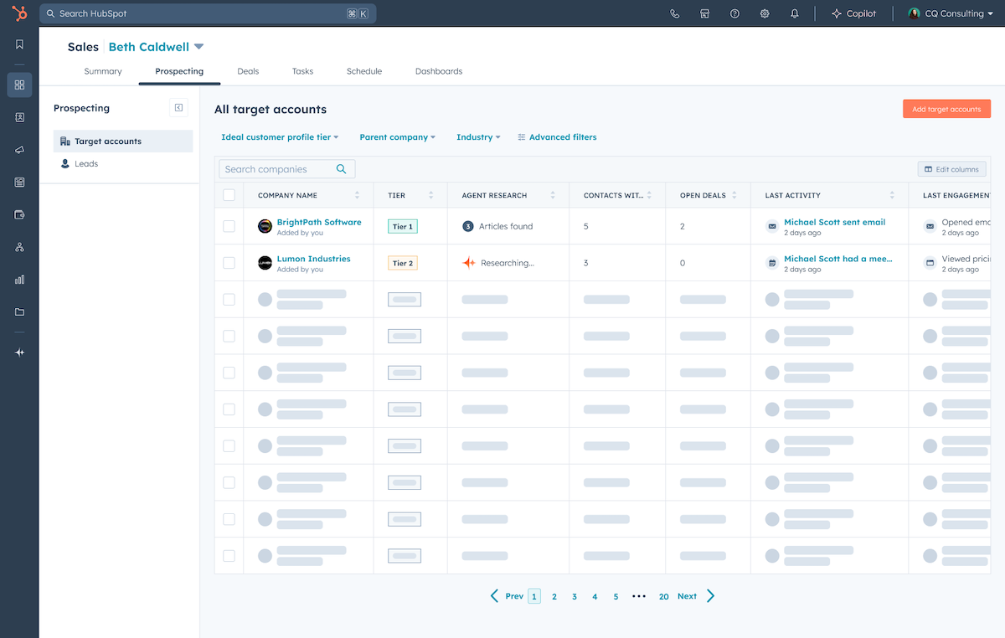The width and height of the screenshot is (1005, 638).
Task: Switch to the Dashboards tab
Action: [x=439, y=71]
